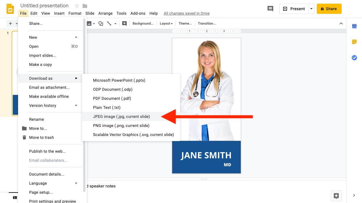
Task: Open the comment history icon
Action: tap(270, 9)
